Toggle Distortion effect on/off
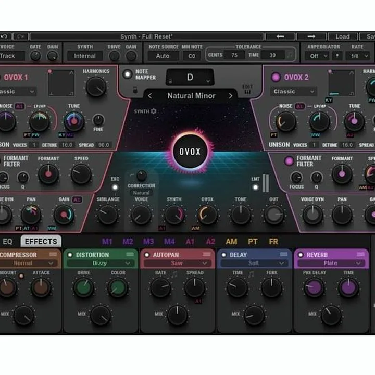This screenshot has height=375, width=375. click(x=70, y=255)
